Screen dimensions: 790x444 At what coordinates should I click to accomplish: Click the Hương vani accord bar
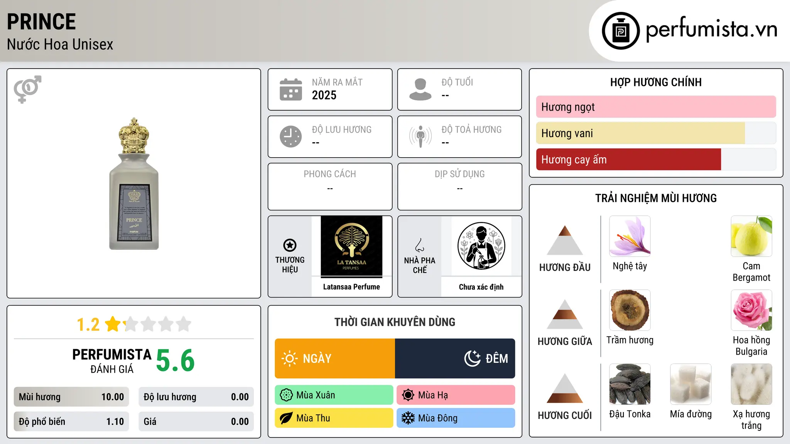pos(656,133)
